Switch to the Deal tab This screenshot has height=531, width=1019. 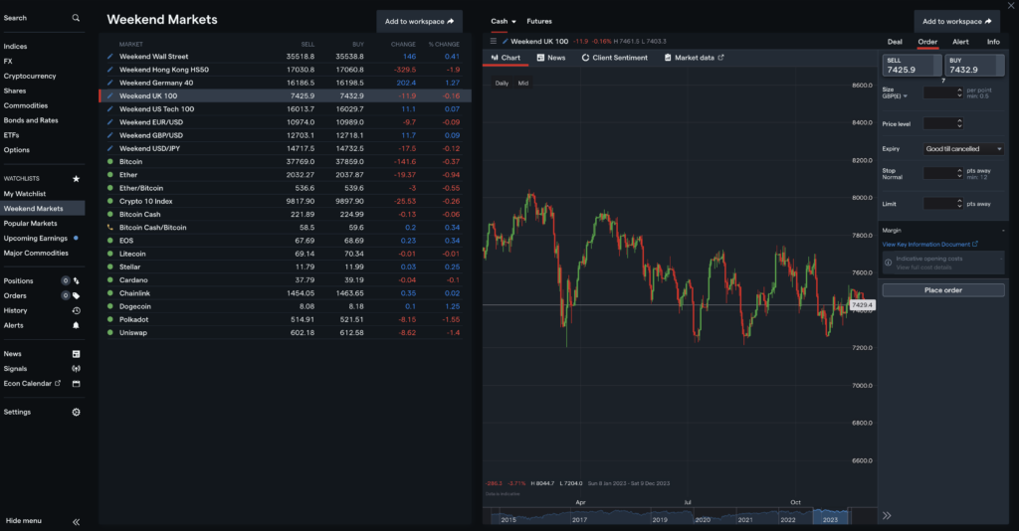(895, 42)
